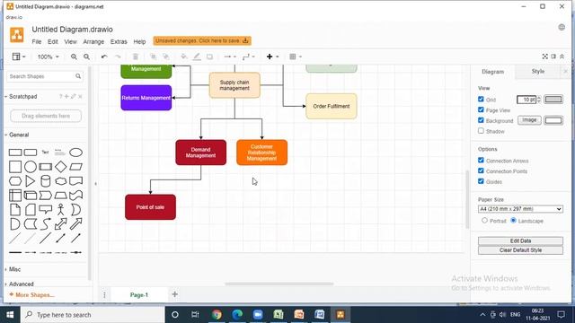Open the 100% zoom level dropdown
The width and height of the screenshot is (575, 323).
[48, 57]
